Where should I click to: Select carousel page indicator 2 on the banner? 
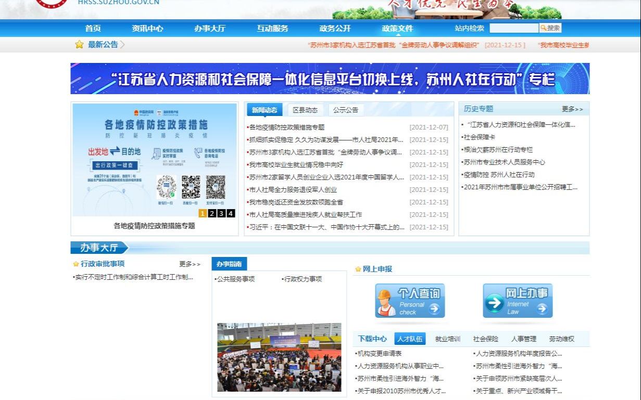pos(211,213)
